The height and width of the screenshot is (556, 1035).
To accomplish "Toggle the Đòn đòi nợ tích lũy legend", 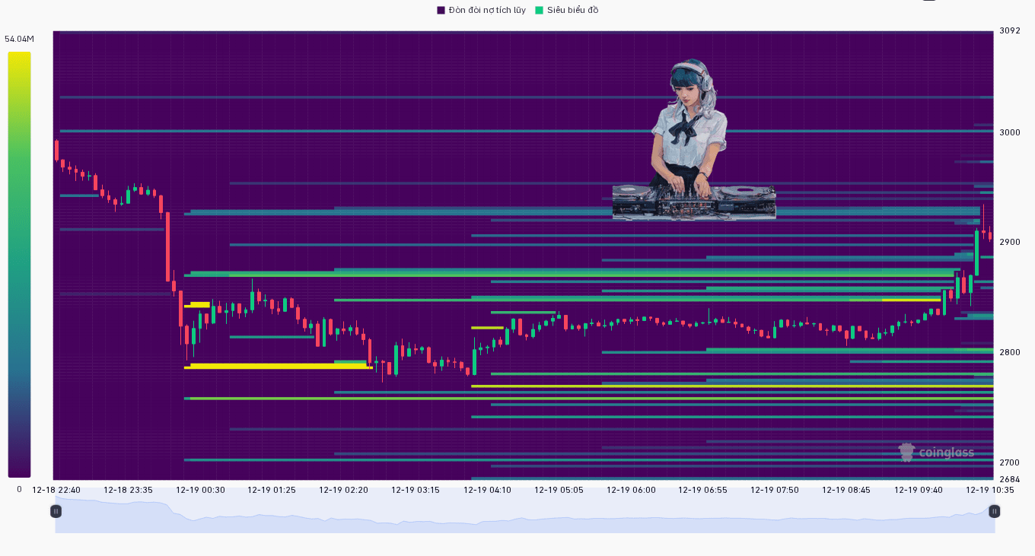I will coord(481,10).
